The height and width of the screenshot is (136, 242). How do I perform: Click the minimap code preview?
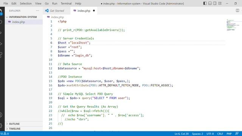(233, 25)
